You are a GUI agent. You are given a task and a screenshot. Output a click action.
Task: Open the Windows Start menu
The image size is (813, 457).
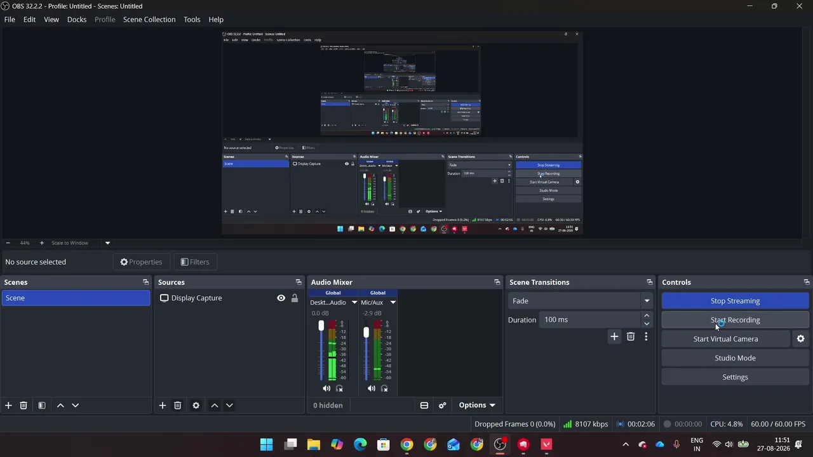[267, 444]
